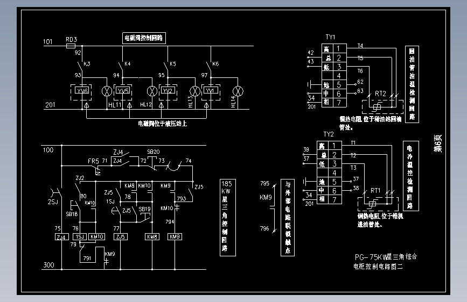The width and height of the screenshot is (467, 302).
Task: Click the wire number 794
Action: point(170,222)
